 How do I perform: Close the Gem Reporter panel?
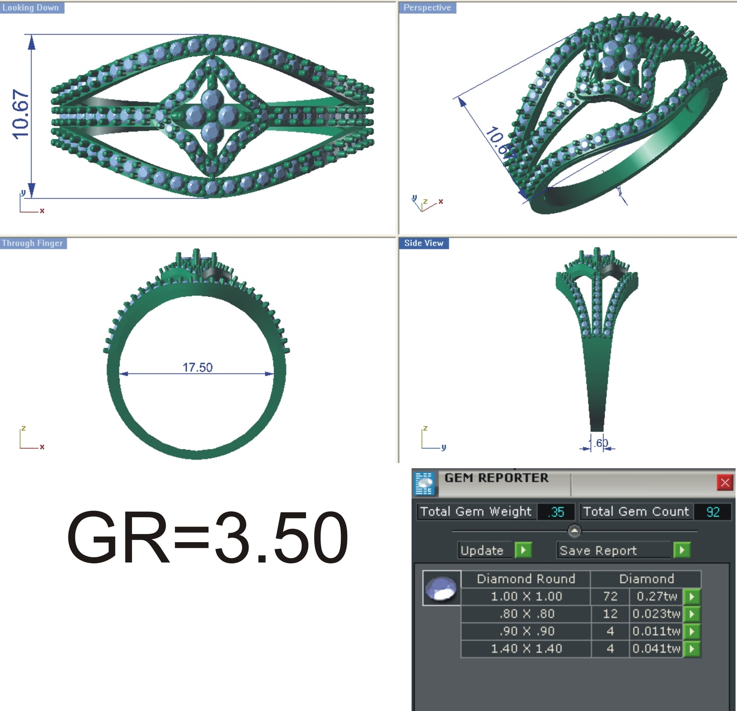pos(725,483)
